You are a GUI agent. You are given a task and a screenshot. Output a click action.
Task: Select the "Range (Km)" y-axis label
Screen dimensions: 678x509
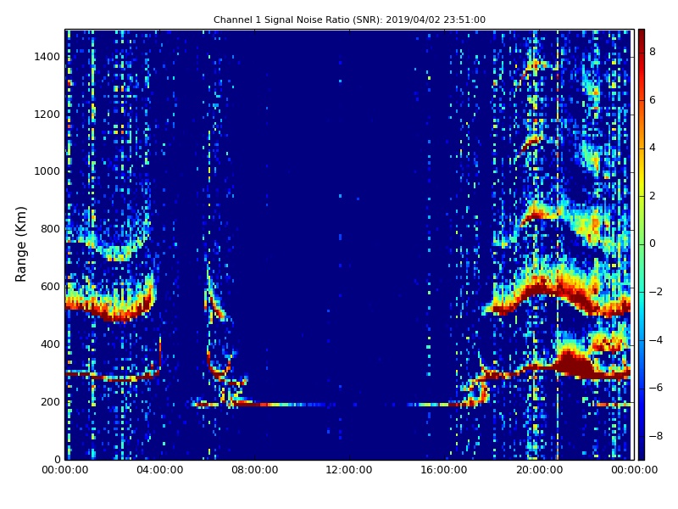(22, 243)
